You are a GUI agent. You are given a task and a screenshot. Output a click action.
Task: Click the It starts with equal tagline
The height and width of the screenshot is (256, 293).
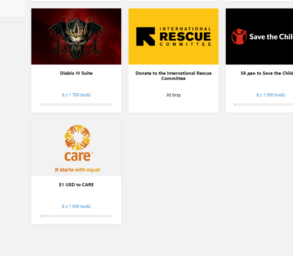click(x=77, y=170)
